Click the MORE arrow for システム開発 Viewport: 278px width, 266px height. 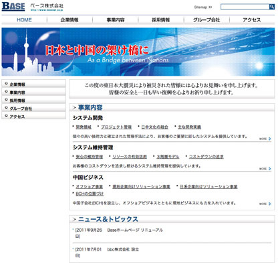(x=265, y=139)
